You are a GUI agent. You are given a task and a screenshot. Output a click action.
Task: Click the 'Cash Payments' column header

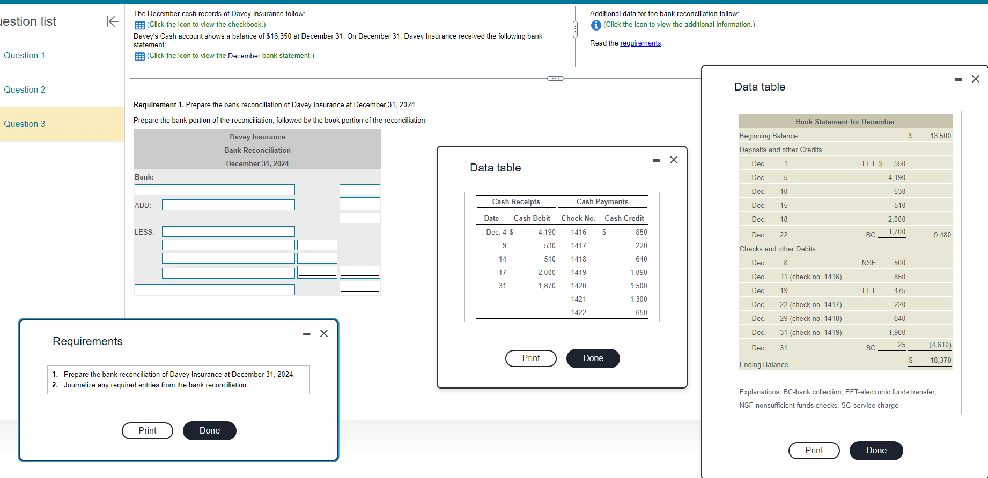(x=602, y=202)
